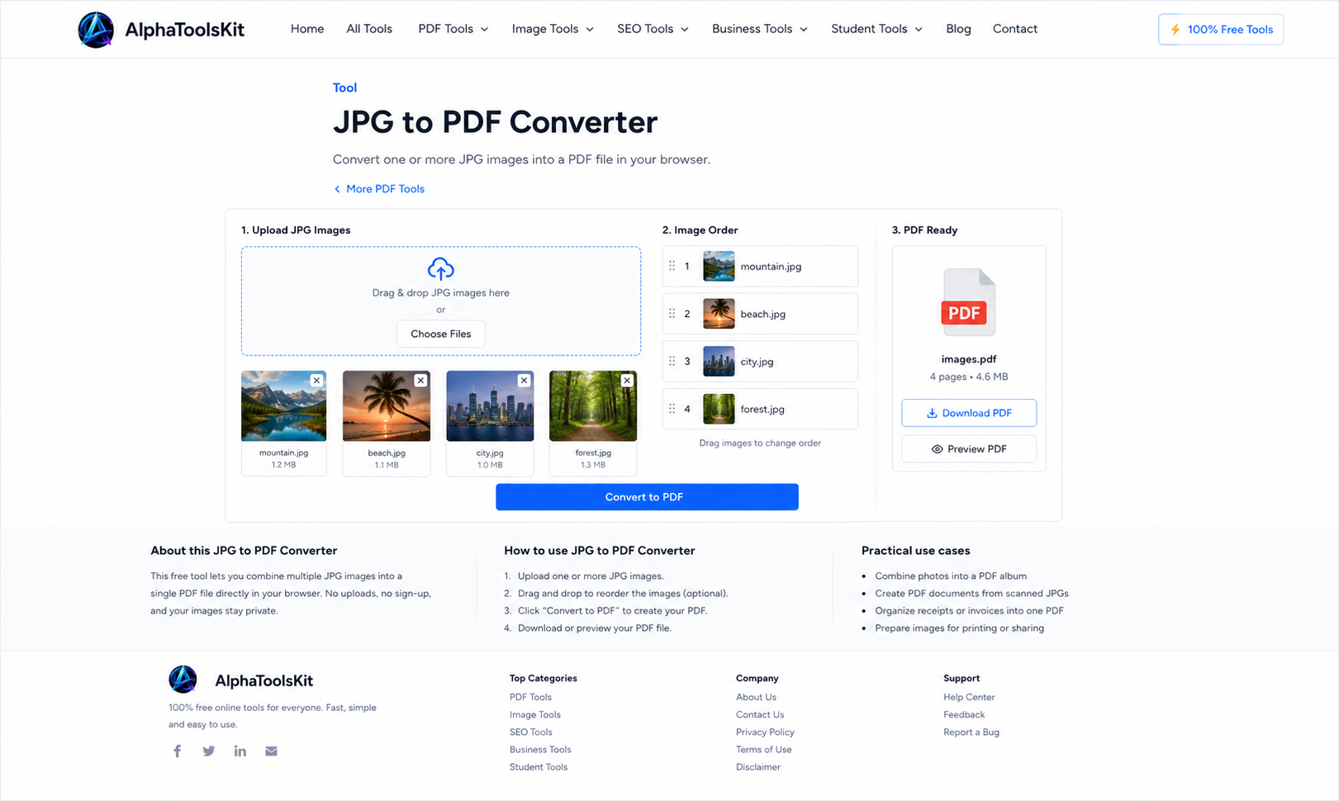Expand the SEO Tools dropdown menu
1339x801 pixels.
pyautogui.click(x=653, y=29)
